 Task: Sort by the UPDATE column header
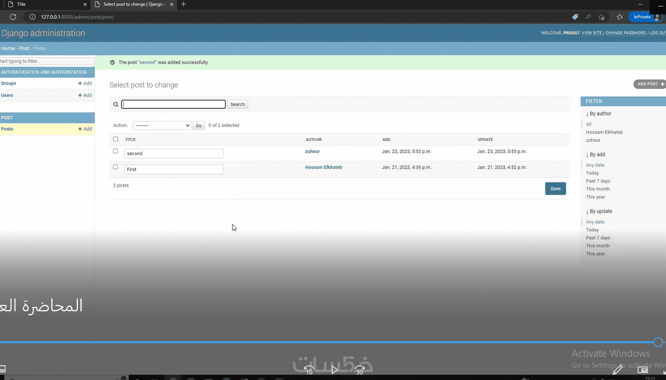coord(485,139)
